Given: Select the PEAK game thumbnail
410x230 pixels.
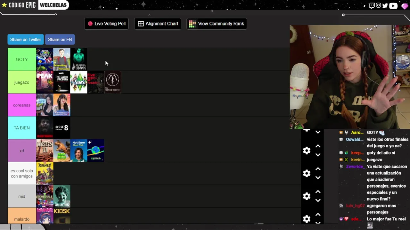Looking at the screenshot, I should [x=45, y=82].
